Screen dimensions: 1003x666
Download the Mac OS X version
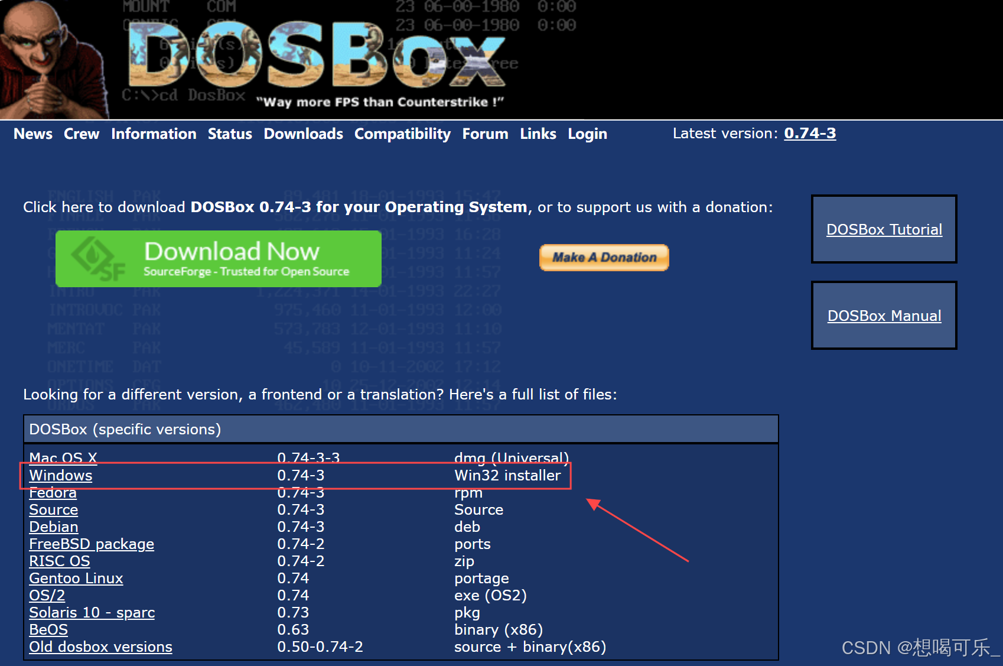pos(63,458)
